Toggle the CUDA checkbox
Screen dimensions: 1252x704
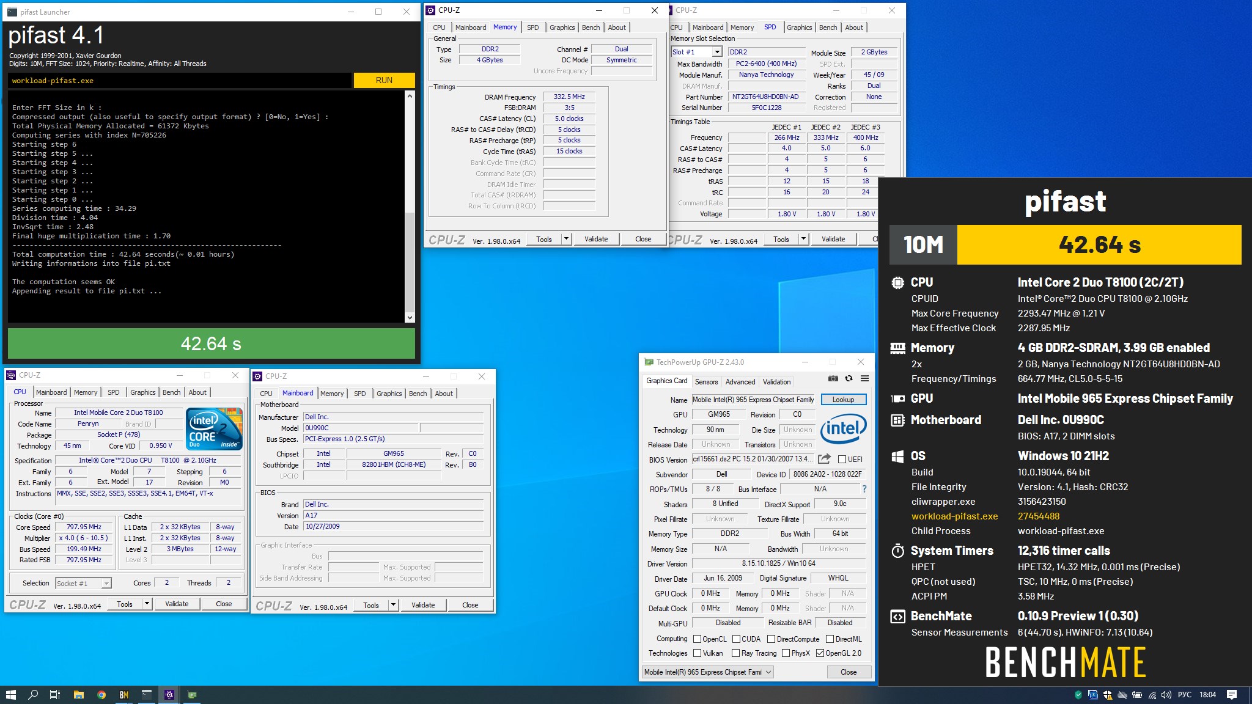tap(736, 639)
